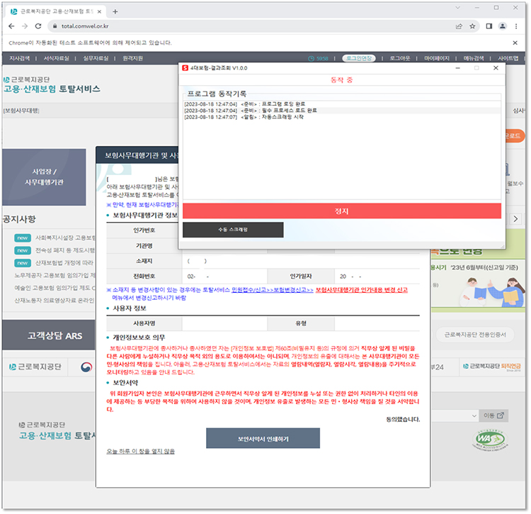
Task: Open Chrome's three-dot menu
Action: (518, 26)
